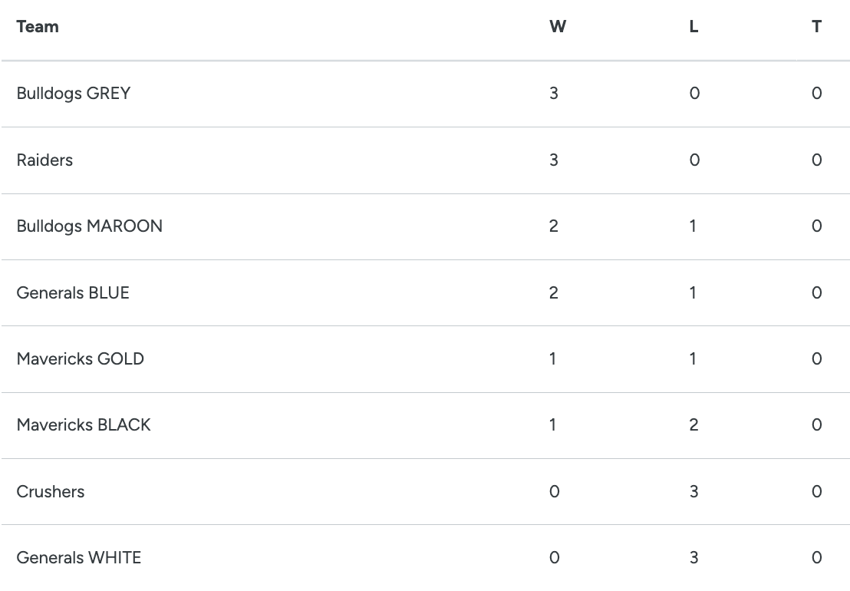Image resolution: width=850 pixels, height=591 pixels.
Task: Click the wins value for Crushers
Action: 554,492
